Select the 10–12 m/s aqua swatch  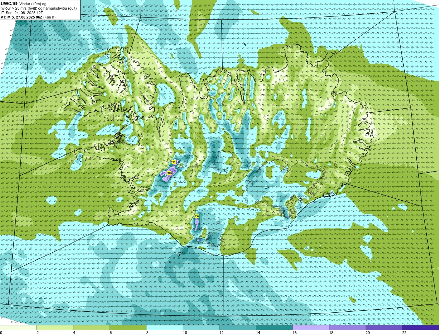[x=201, y=327]
